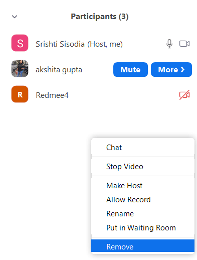Screen dimensions: 197x260
Task: Click Srishti Sisodia's pink S avatar
Action: [x=20, y=43]
